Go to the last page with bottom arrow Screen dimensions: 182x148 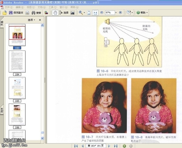pyautogui.click(x=116, y=146)
